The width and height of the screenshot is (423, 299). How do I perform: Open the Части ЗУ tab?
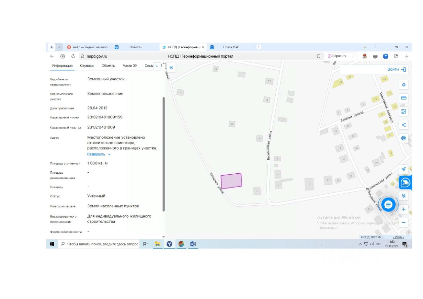coord(130,65)
